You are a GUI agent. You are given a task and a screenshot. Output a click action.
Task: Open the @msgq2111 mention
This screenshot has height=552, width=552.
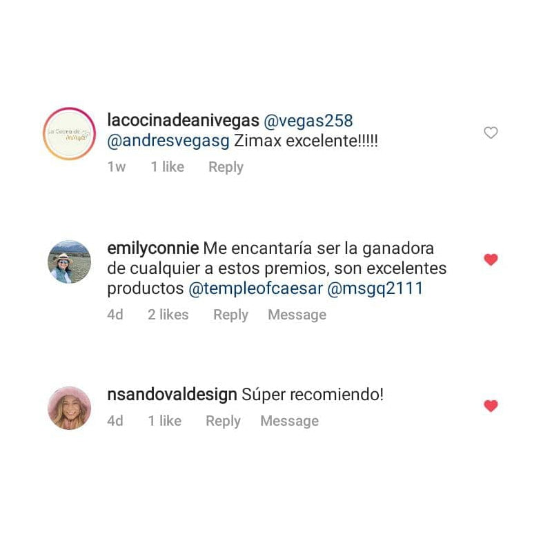[x=375, y=288]
